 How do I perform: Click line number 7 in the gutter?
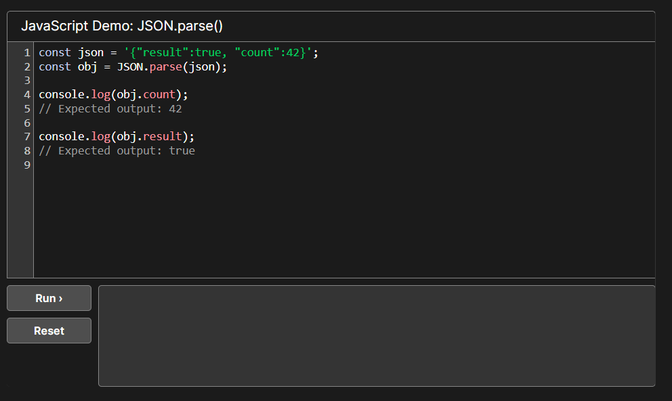(27, 137)
